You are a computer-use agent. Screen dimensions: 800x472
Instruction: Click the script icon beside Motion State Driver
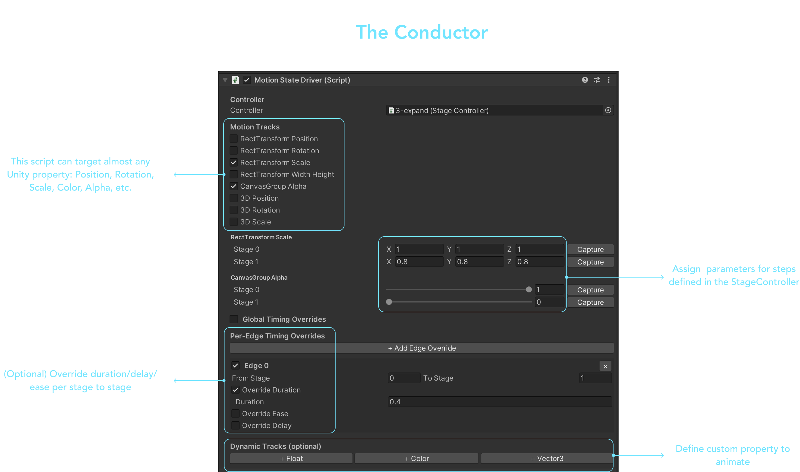click(235, 80)
